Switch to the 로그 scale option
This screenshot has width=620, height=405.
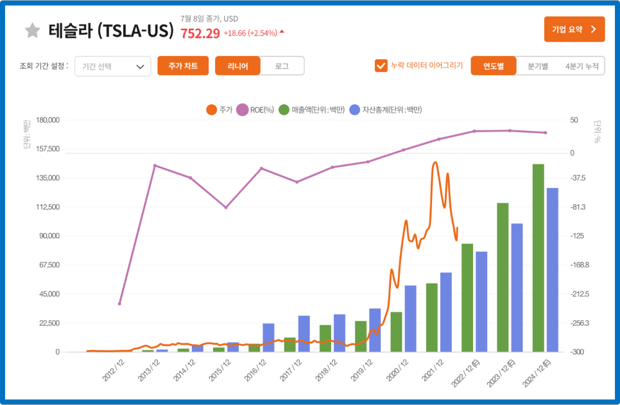282,65
